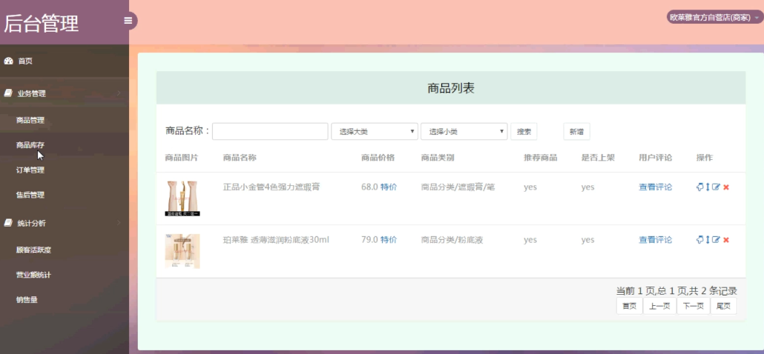Click the 商品价格 column header

click(x=378, y=158)
